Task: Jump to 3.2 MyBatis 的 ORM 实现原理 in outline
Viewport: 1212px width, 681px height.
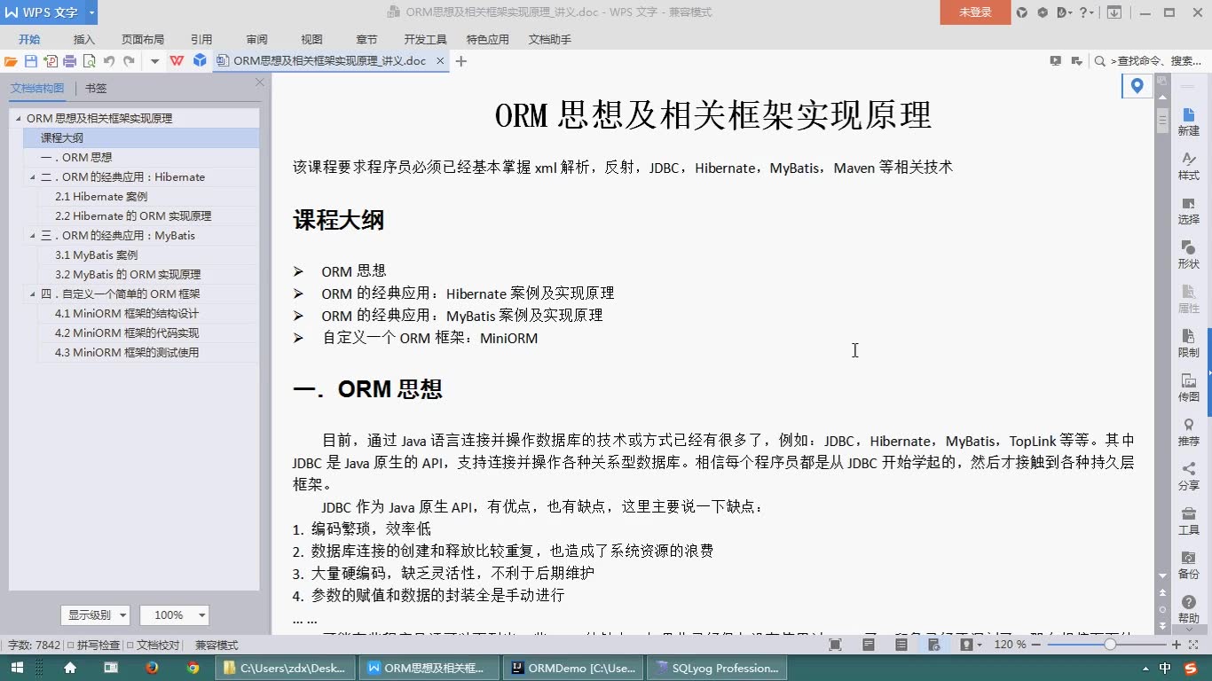Action: (128, 275)
